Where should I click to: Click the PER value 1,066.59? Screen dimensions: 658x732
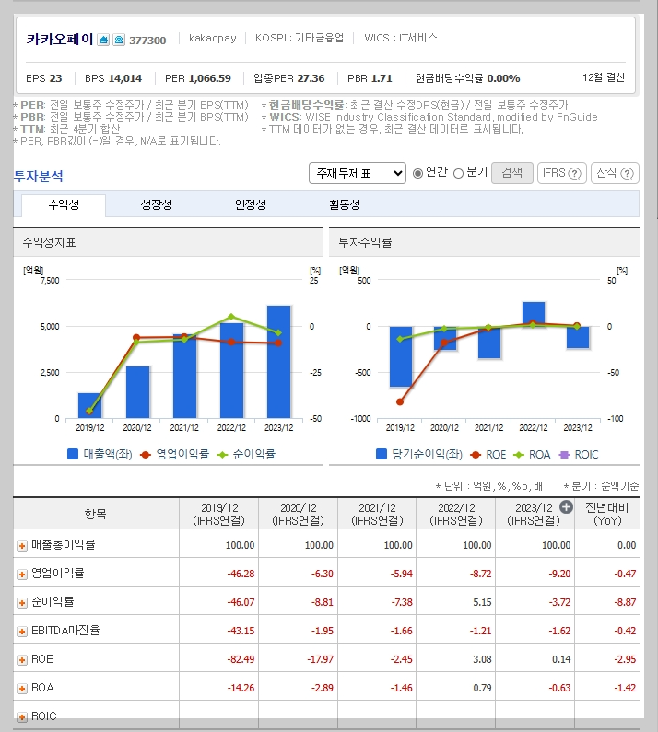pyautogui.click(x=210, y=78)
